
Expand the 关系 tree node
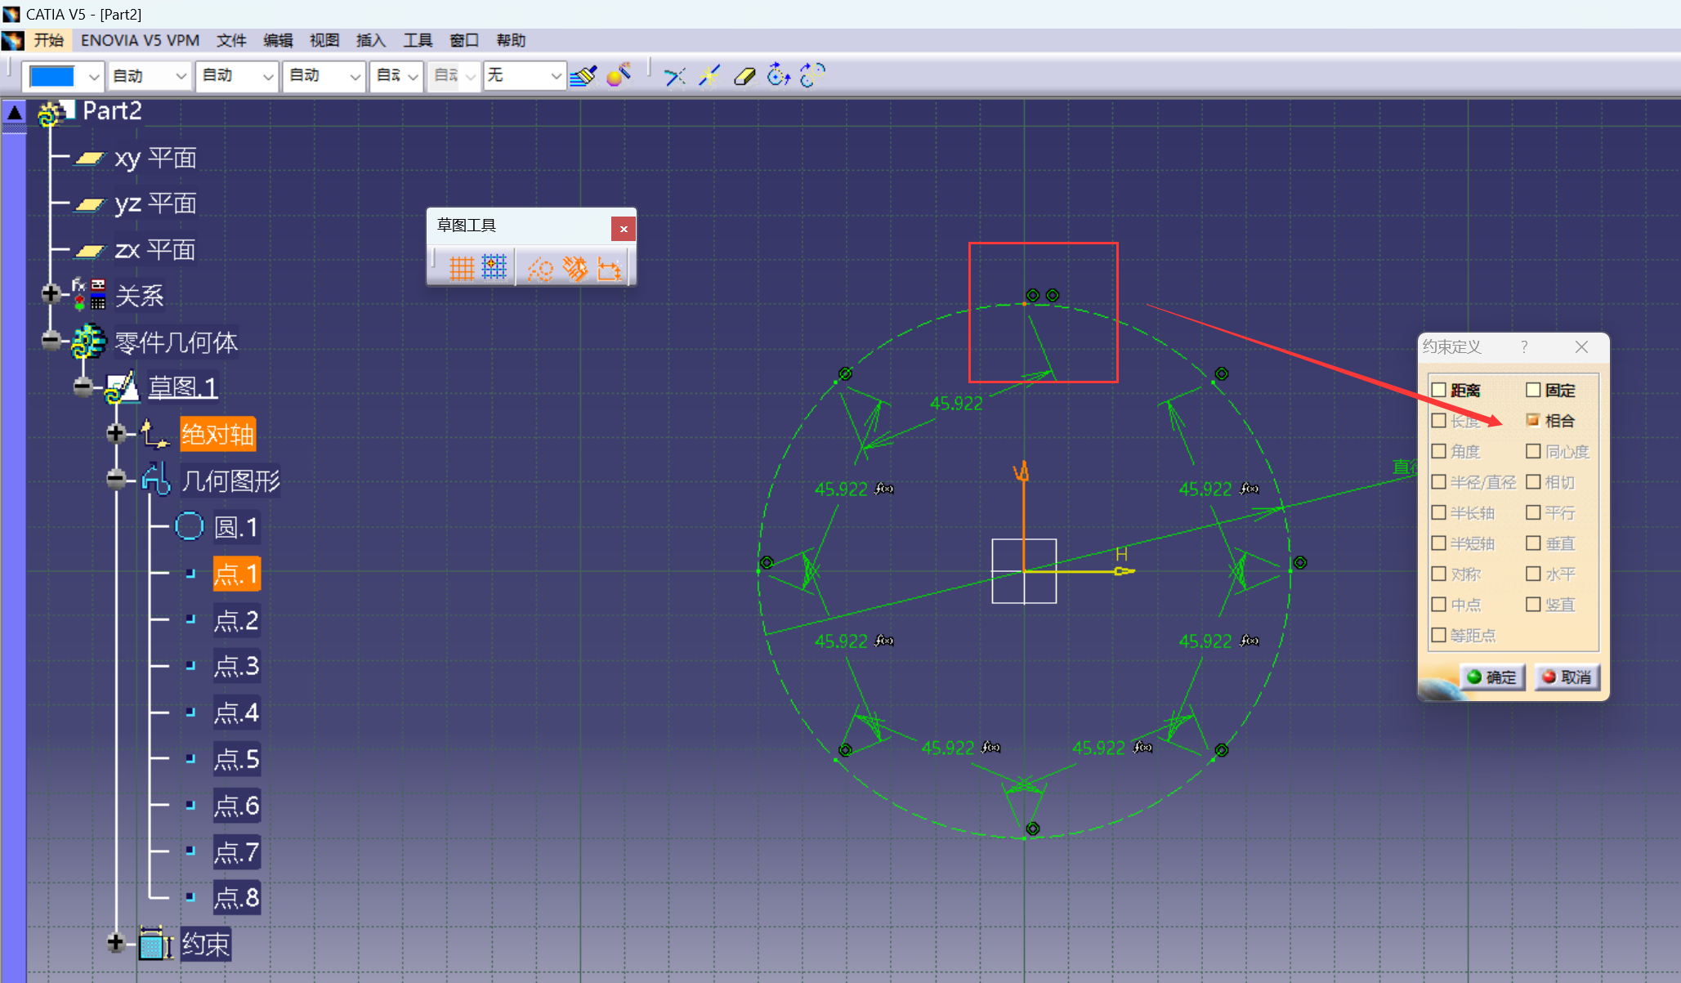(x=51, y=293)
